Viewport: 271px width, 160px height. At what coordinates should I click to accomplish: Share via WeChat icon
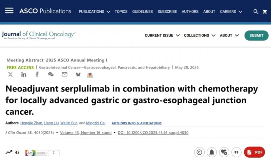click(51, 74)
